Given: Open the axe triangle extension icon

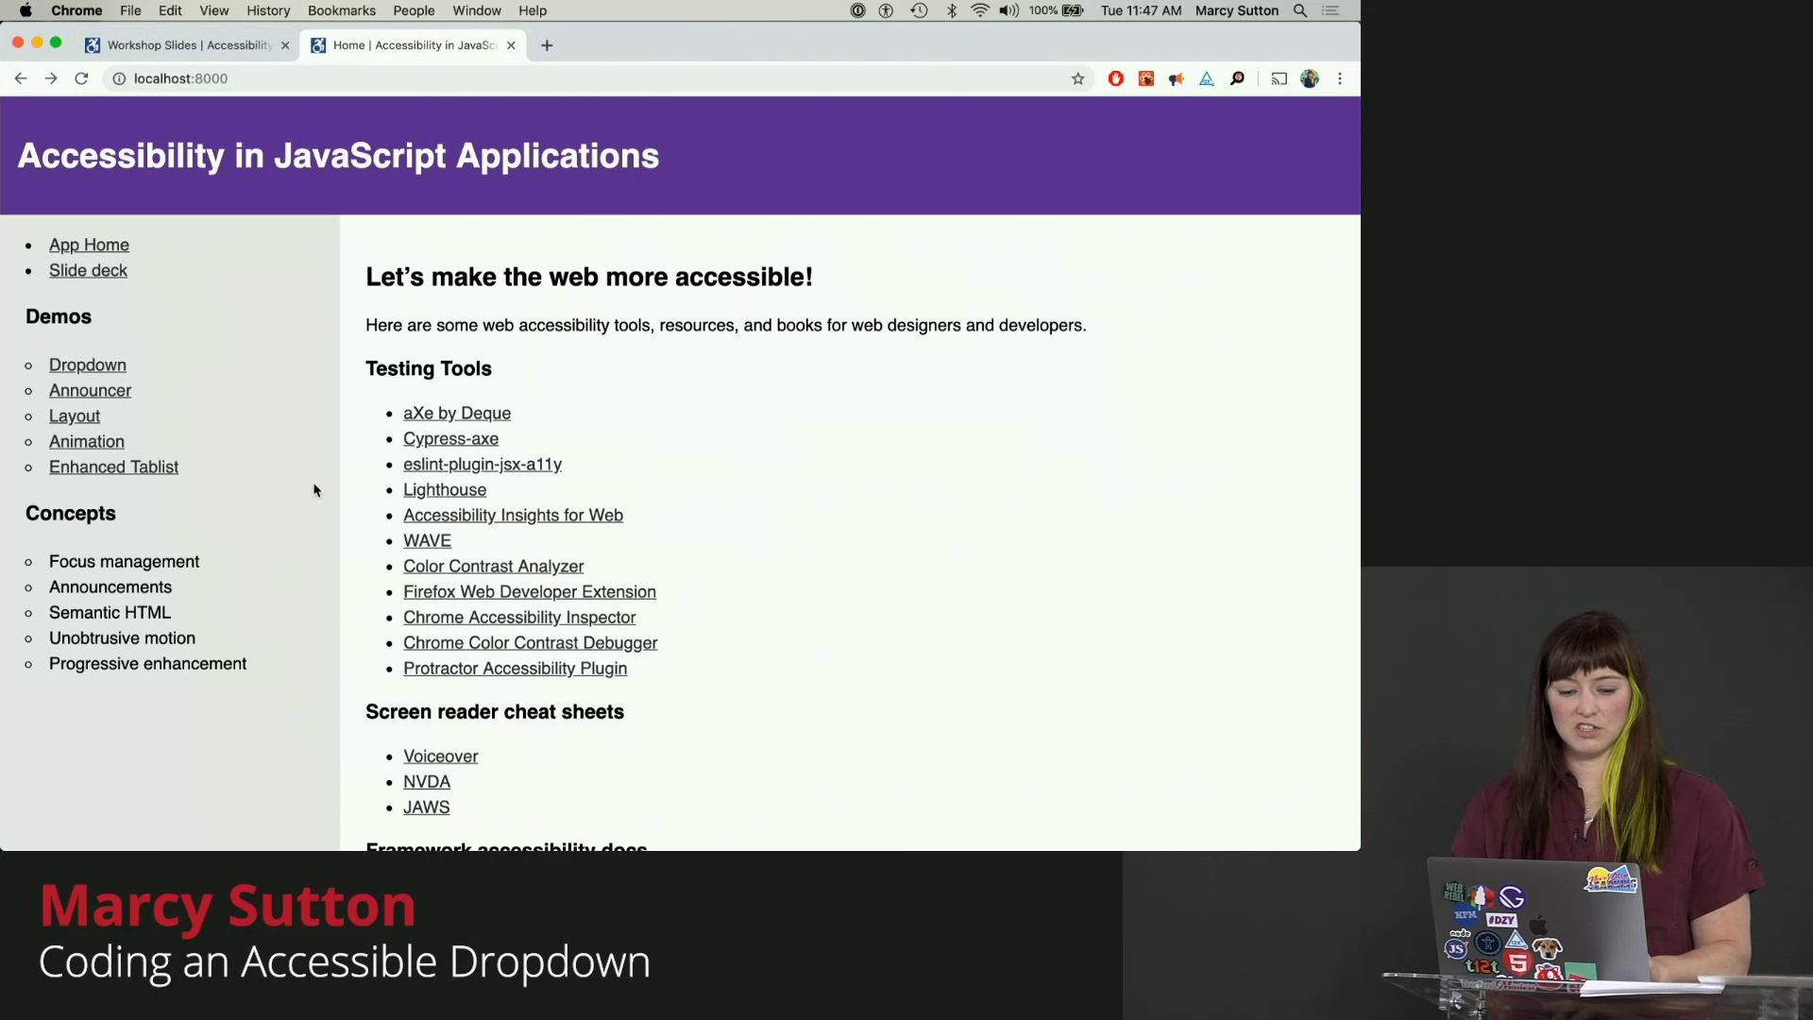Looking at the screenshot, I should pos(1206,79).
